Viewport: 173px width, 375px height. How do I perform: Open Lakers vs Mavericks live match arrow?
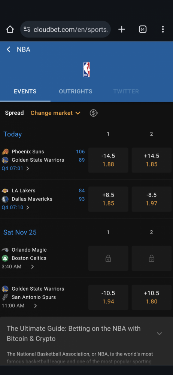click(28, 207)
